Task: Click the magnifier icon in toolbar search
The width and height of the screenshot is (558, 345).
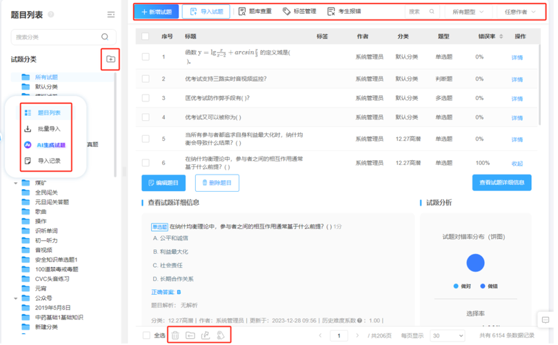Action: click(x=432, y=12)
